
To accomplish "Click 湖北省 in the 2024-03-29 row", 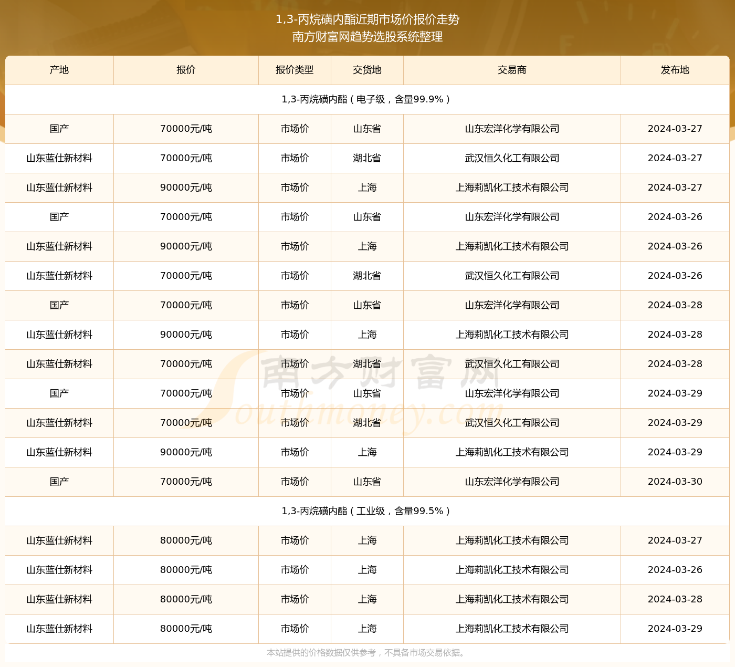I will click(x=367, y=423).
